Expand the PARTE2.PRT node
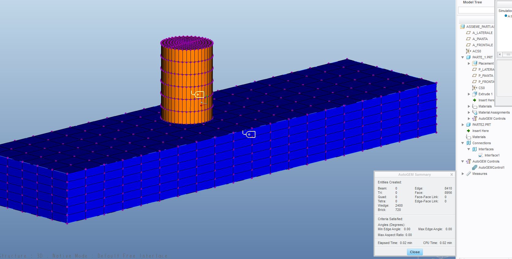This screenshot has height=259, width=512. (463, 125)
